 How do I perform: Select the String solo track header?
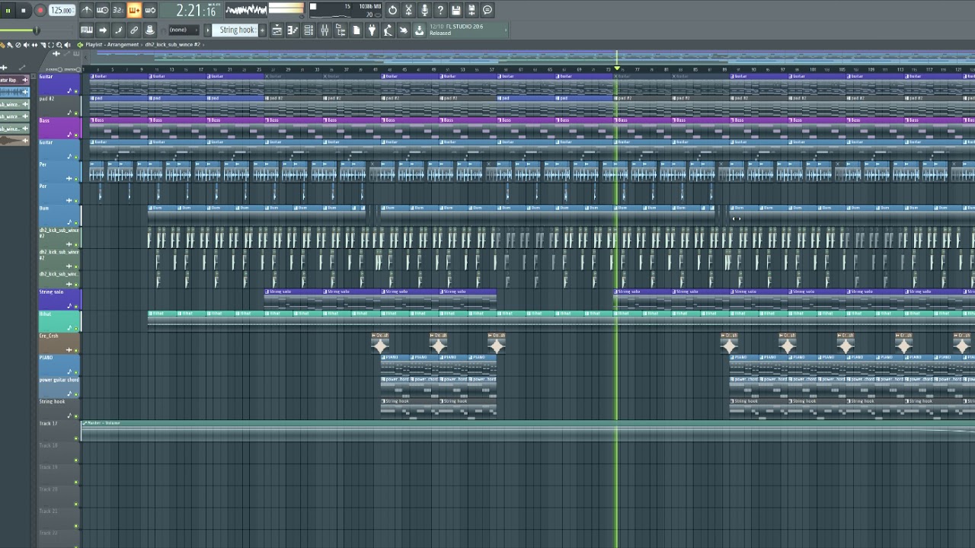coord(59,299)
